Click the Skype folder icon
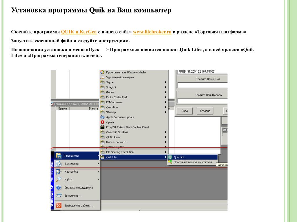This screenshot has height=222, width=297. coord(102,82)
